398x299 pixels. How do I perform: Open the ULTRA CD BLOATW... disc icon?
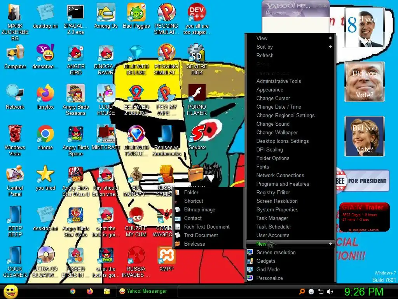click(45, 262)
